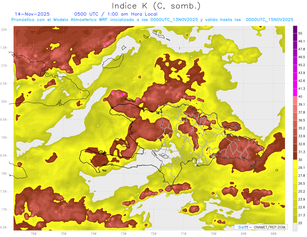Pick the bright yellow colorbar segment between 29.1 and 30
The height and width of the screenshot is (237, 307).
click(295, 164)
